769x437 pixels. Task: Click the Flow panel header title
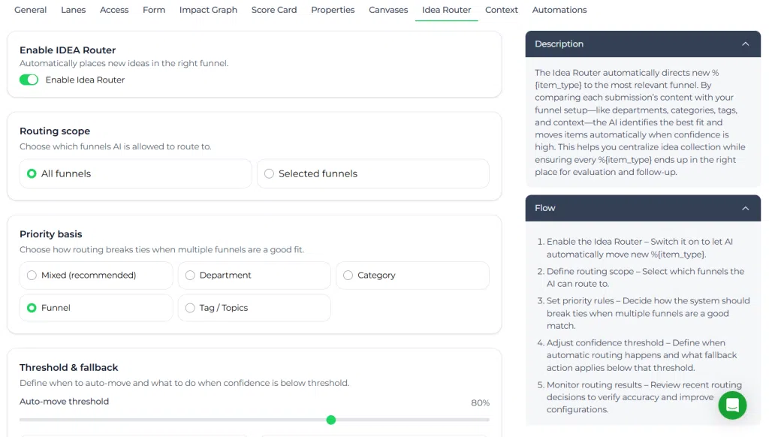545,208
